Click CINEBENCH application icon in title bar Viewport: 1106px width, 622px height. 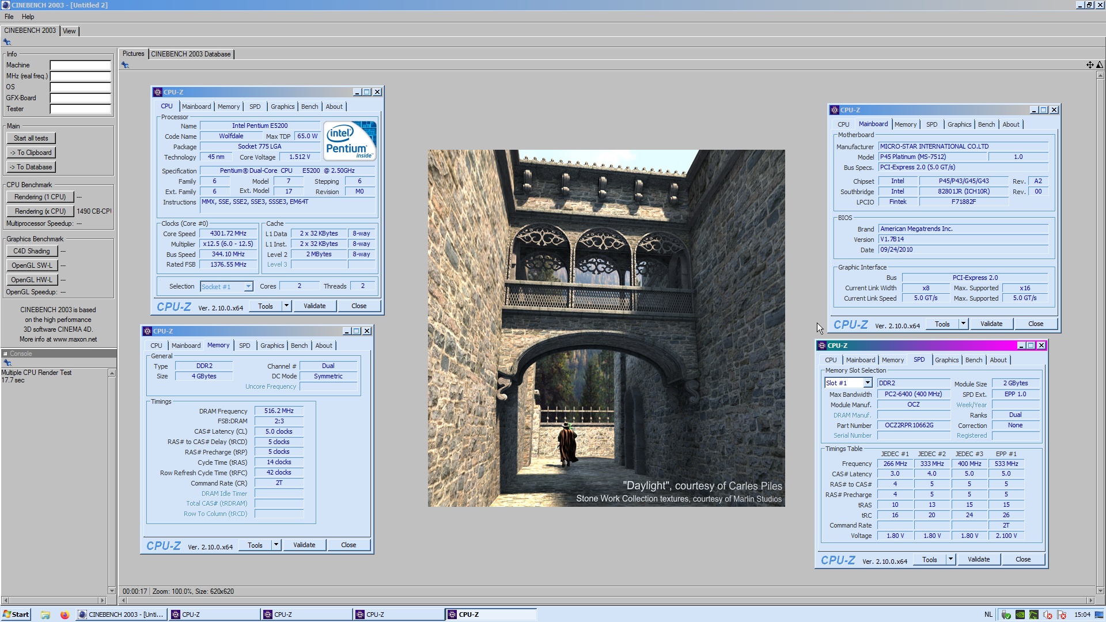tap(6, 5)
